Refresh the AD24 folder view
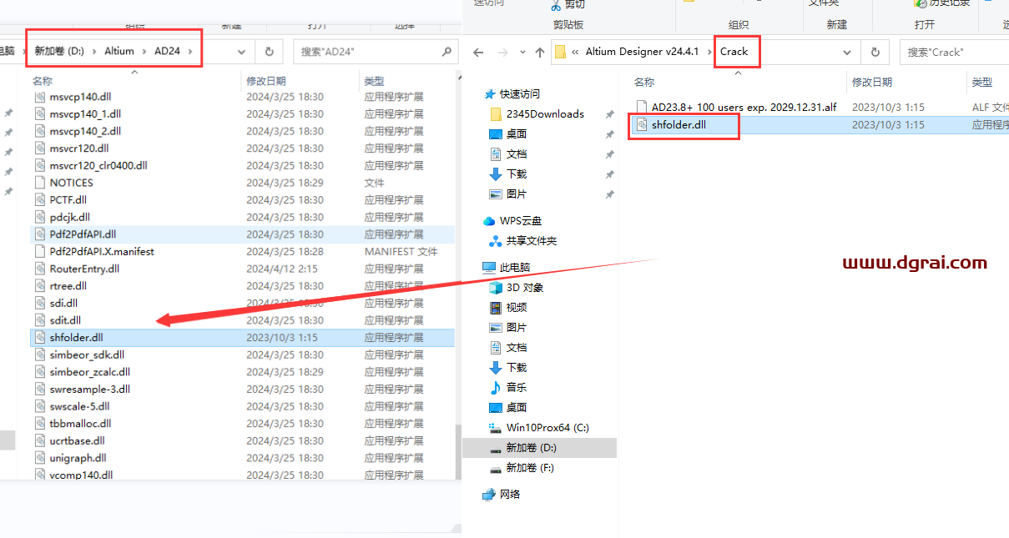The width and height of the screenshot is (1009, 538). coord(269,51)
